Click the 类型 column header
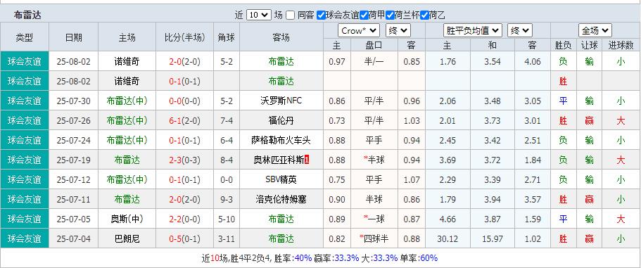 25,37
